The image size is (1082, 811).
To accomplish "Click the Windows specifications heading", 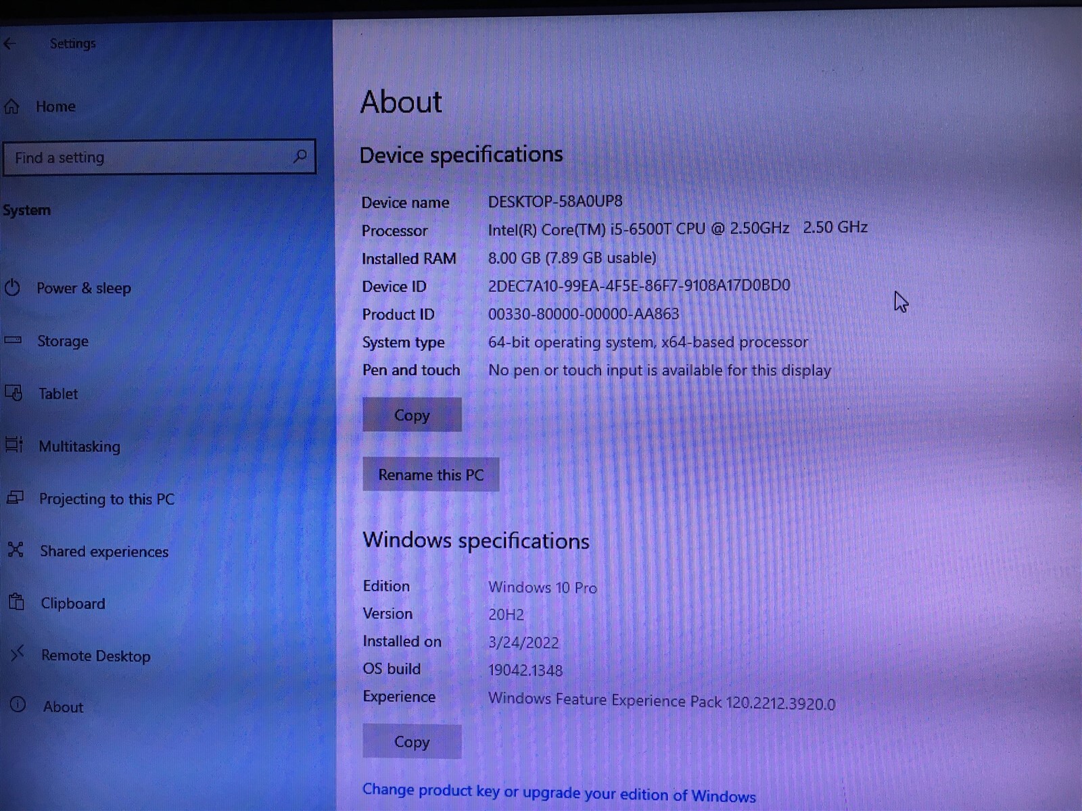I will coord(475,541).
